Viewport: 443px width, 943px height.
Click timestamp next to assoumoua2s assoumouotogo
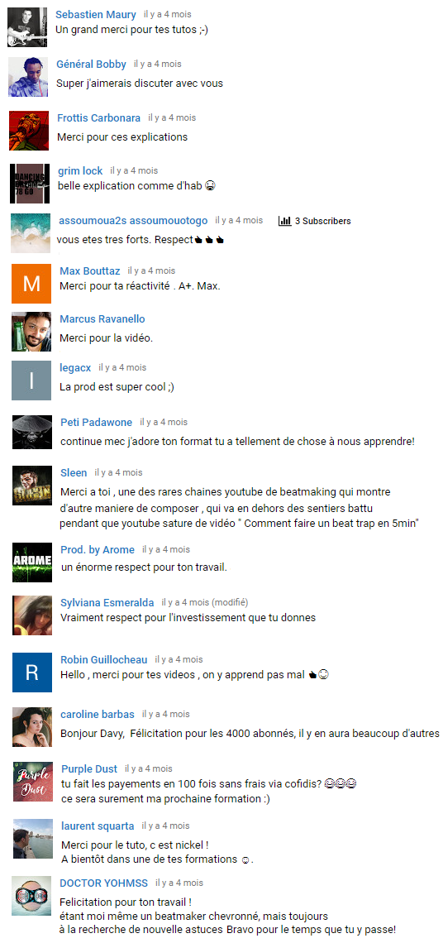tap(239, 221)
